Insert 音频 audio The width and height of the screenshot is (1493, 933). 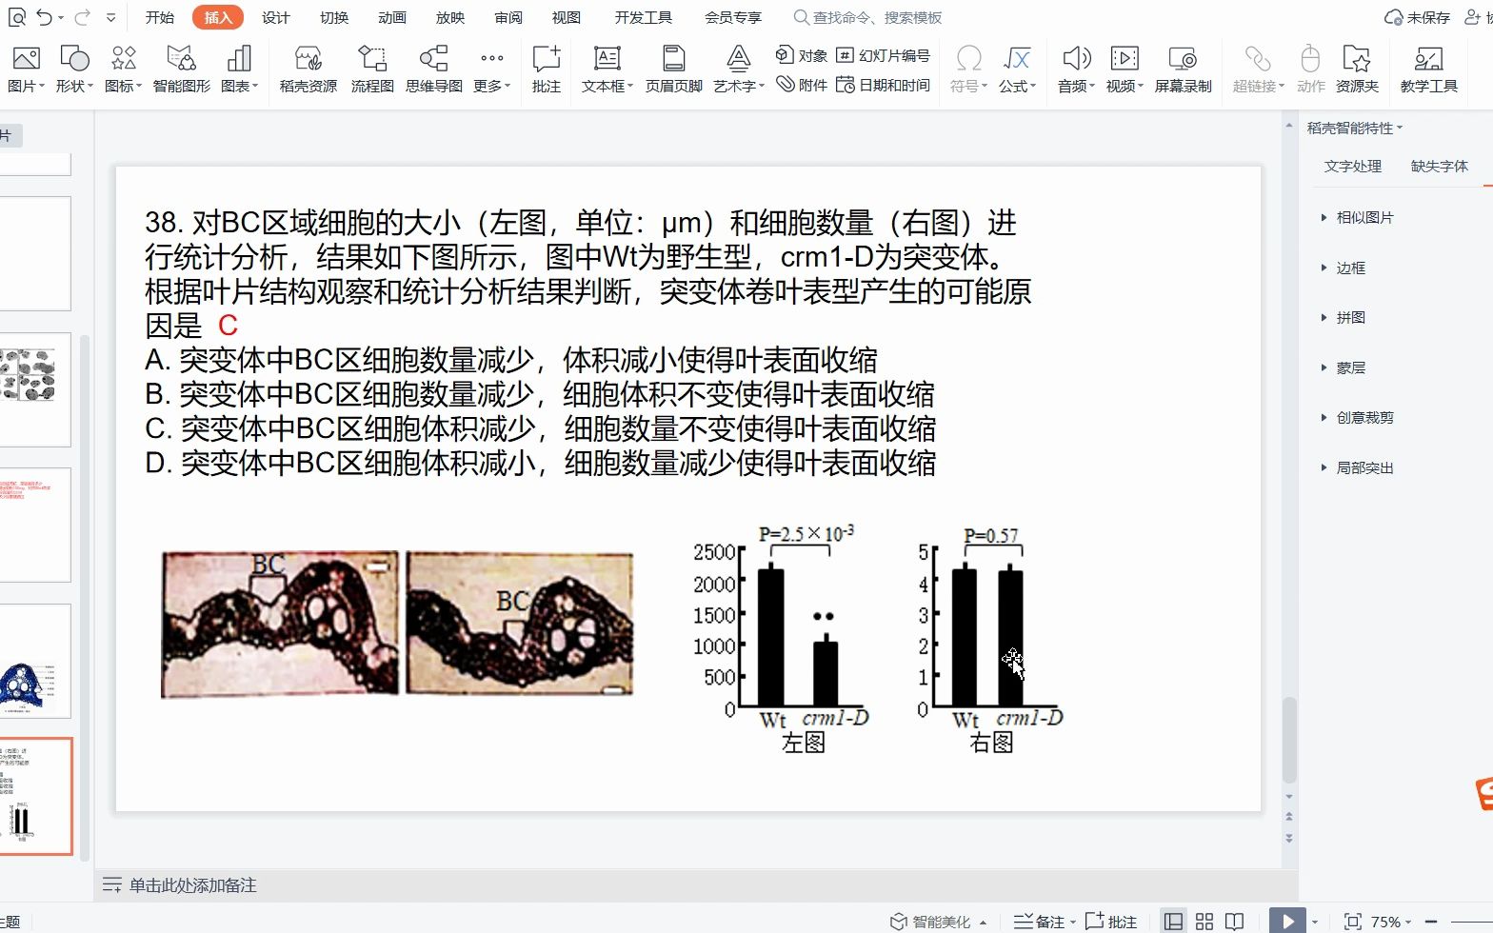(1076, 69)
